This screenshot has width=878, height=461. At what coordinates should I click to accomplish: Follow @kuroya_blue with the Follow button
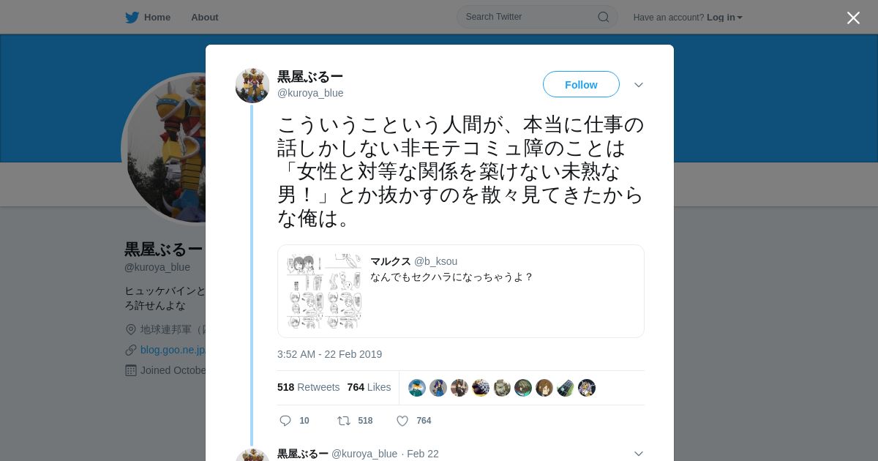pyautogui.click(x=581, y=85)
